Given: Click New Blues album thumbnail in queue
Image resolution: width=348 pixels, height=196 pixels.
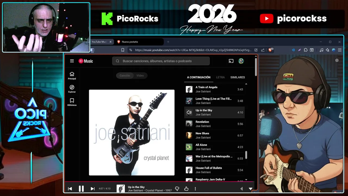Looking at the screenshot, I should 189,135.
